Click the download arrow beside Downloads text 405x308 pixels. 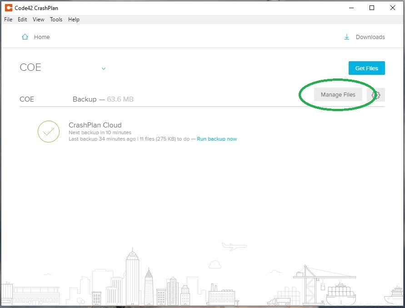click(x=347, y=37)
